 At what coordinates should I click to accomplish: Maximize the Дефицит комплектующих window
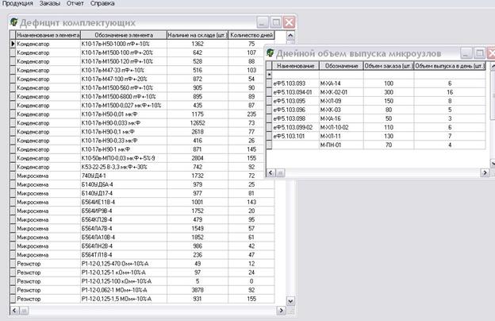[x=275, y=23]
